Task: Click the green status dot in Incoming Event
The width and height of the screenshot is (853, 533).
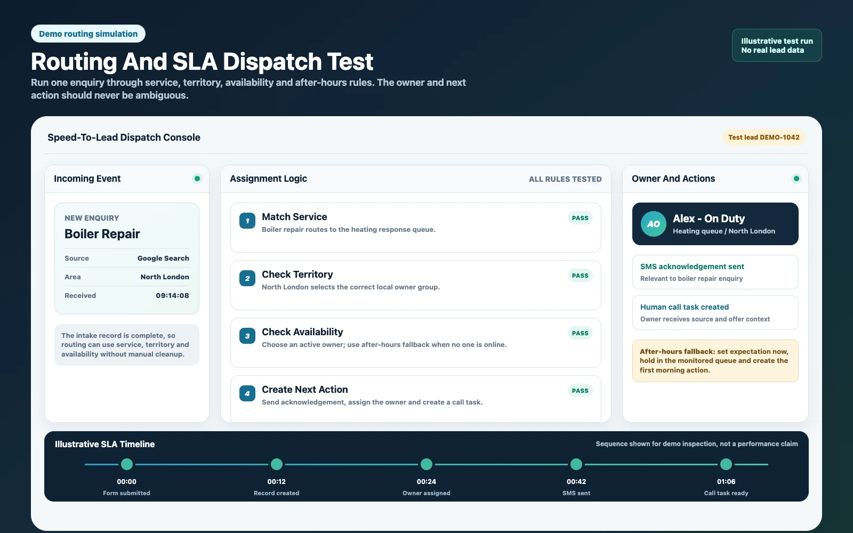Action: pyautogui.click(x=197, y=179)
